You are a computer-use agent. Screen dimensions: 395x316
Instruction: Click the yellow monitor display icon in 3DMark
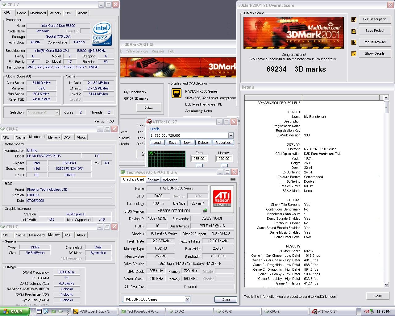(x=176, y=93)
